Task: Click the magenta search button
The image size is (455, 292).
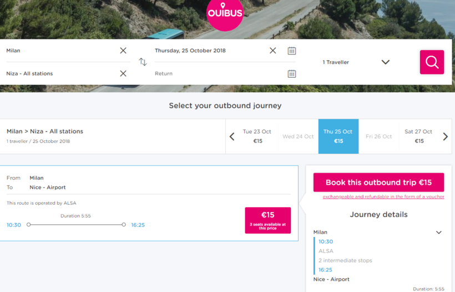Action: click(x=432, y=62)
